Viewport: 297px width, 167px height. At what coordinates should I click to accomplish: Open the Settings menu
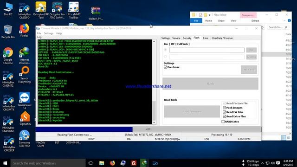pos(49,33)
